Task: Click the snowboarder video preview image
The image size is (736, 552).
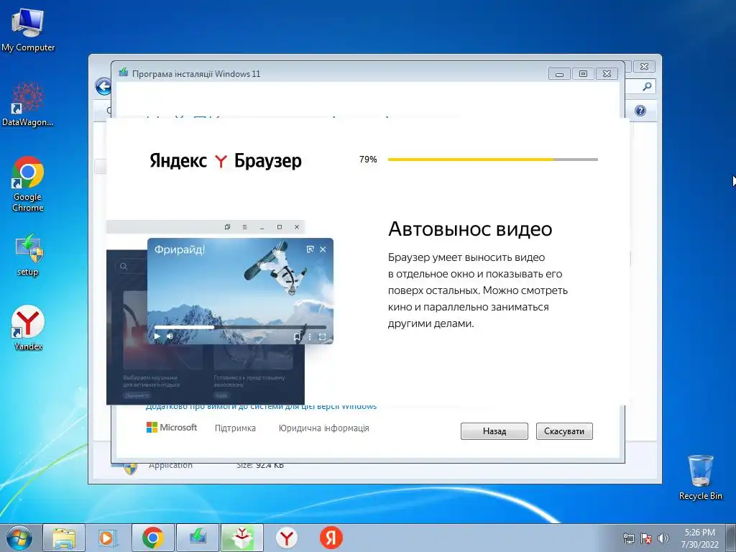Action: (x=240, y=291)
